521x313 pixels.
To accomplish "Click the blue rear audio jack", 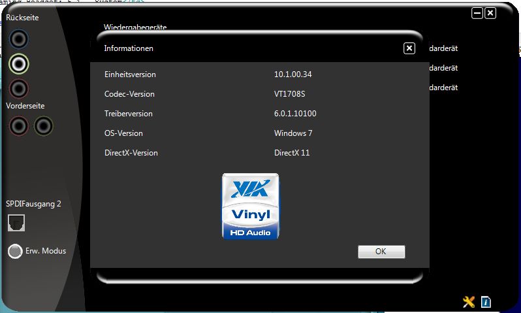I will [18, 39].
